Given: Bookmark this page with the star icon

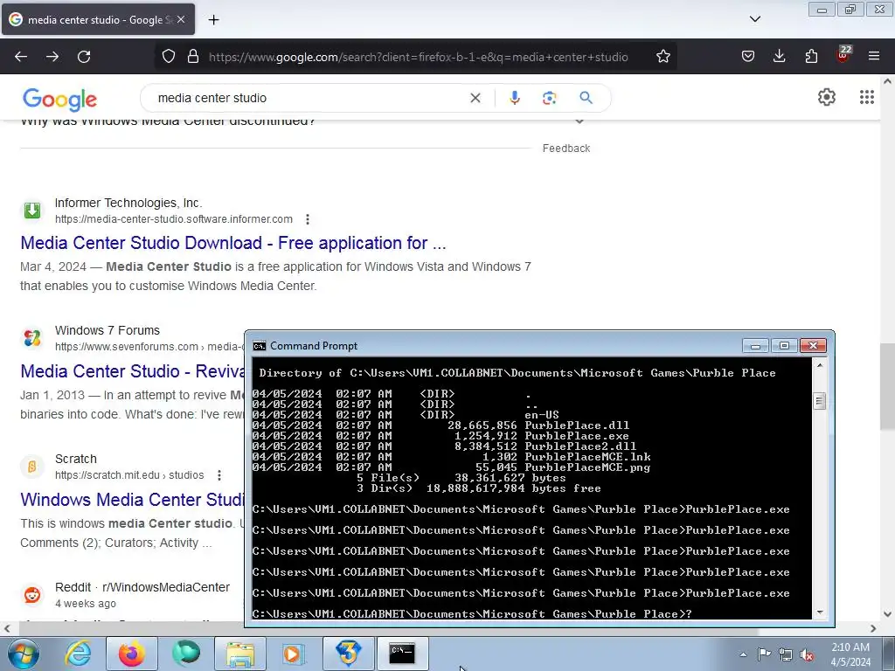Looking at the screenshot, I should 663,57.
